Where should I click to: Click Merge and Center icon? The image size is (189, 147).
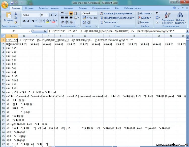click(76, 18)
